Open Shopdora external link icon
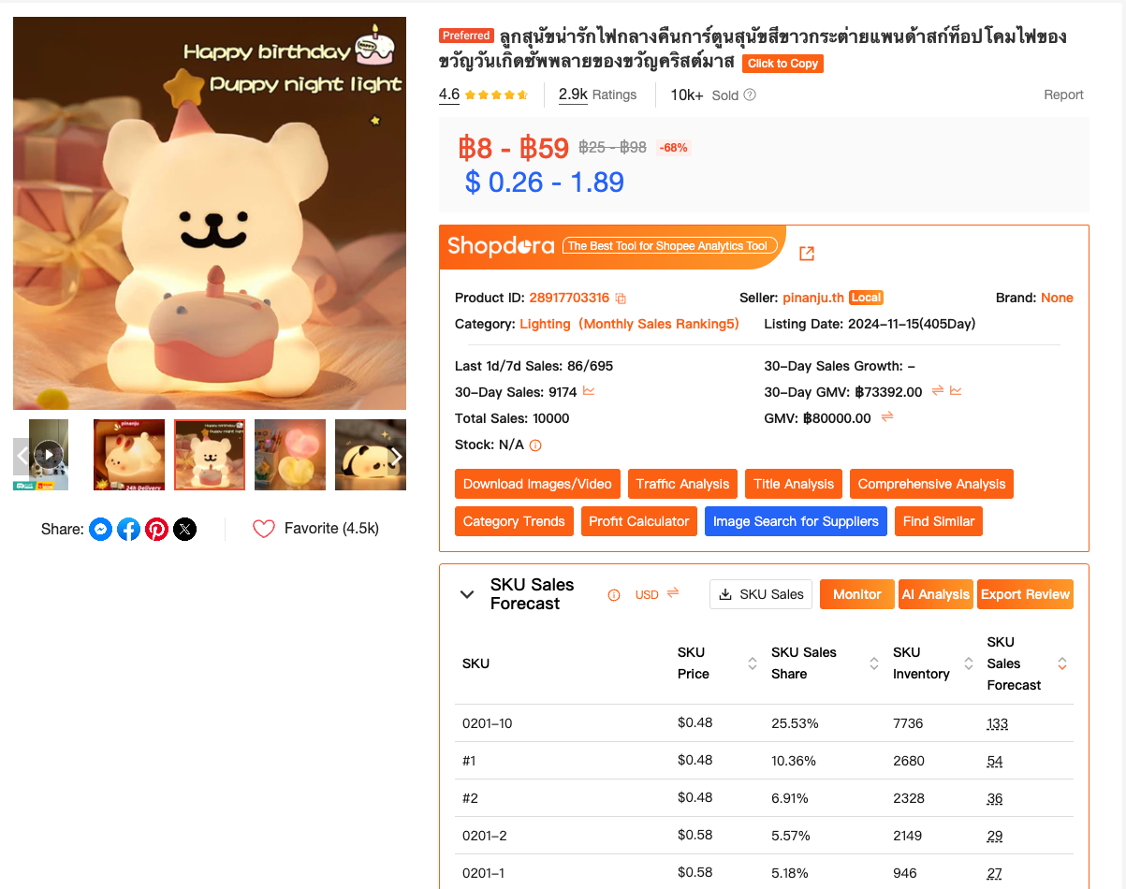This screenshot has height=889, width=1126. (x=807, y=253)
